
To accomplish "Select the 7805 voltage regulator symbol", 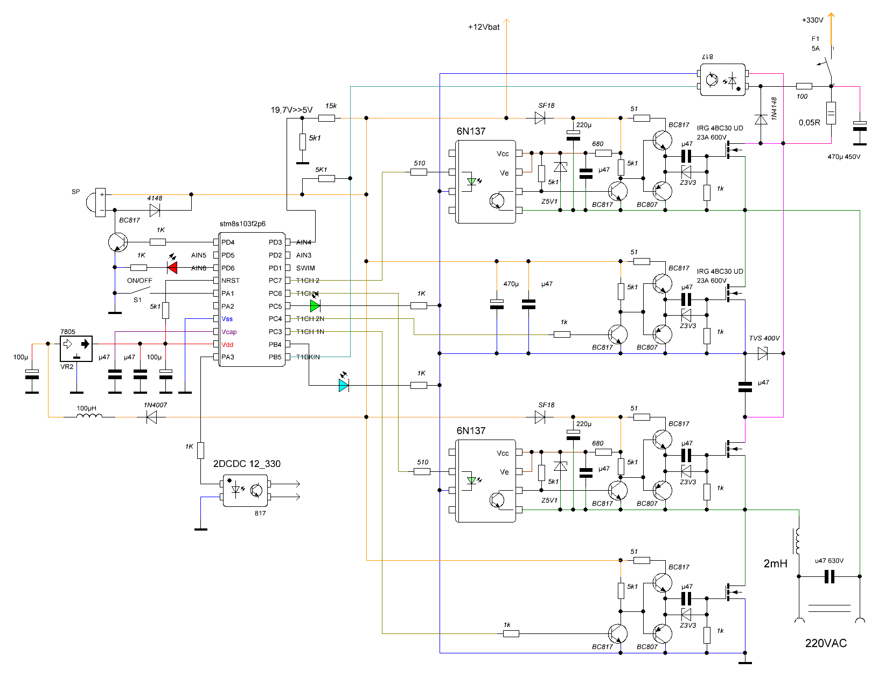I will (76, 349).
